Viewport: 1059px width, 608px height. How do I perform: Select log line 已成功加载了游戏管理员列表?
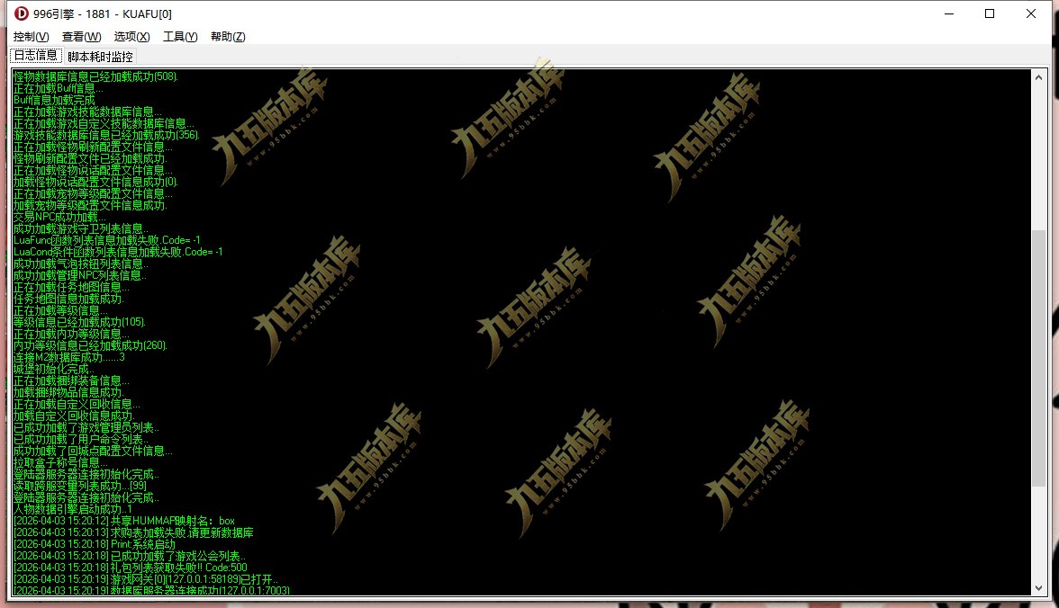coord(86,427)
